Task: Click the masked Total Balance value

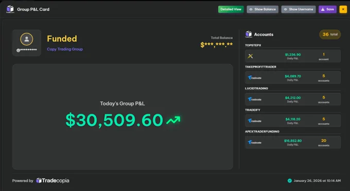Action: (x=216, y=45)
